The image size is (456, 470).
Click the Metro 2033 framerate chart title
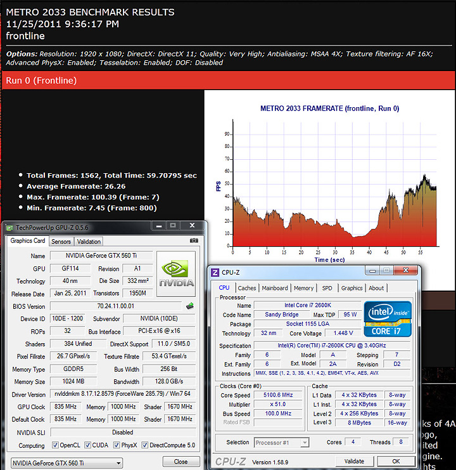click(329, 108)
